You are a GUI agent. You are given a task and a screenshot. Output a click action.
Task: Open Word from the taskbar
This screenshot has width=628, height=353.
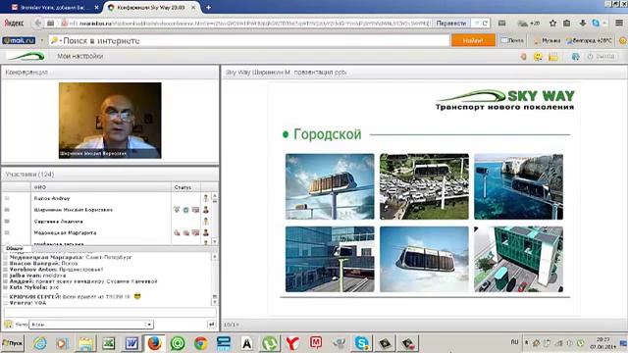pos(131,343)
